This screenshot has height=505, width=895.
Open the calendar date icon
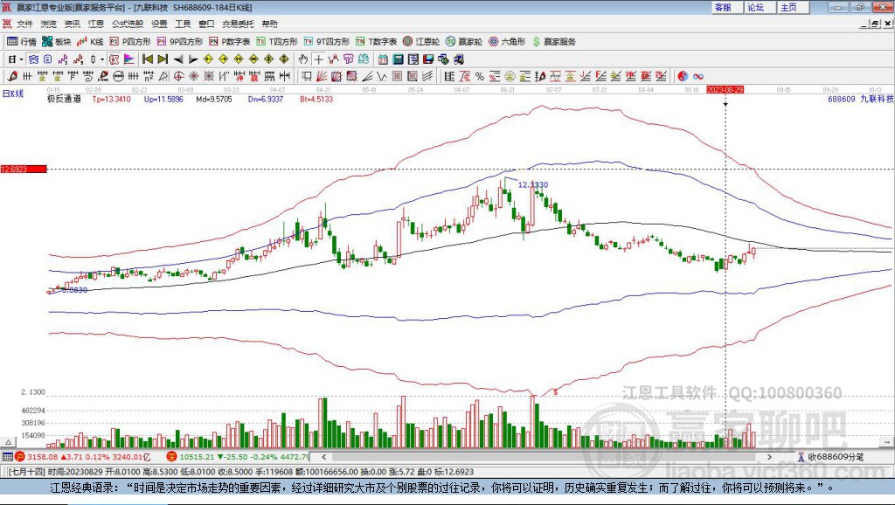[x=383, y=59]
